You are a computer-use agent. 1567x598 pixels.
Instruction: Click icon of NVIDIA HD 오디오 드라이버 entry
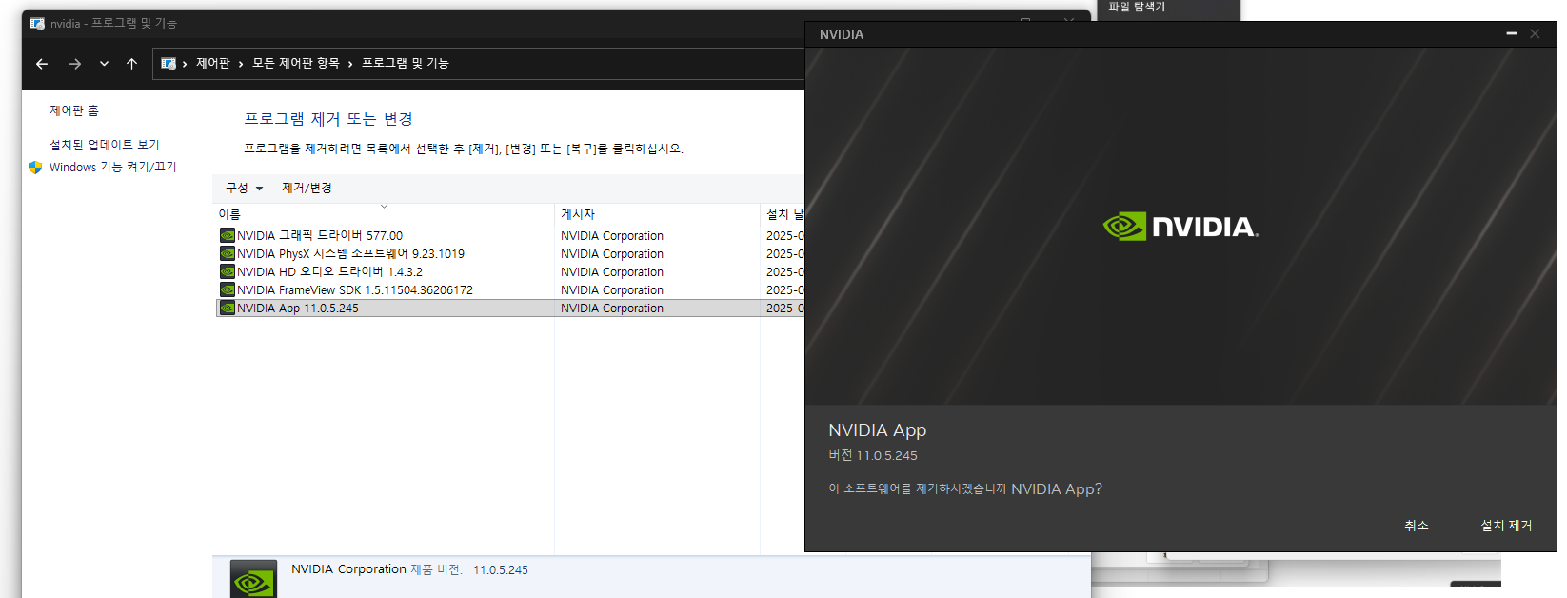228,271
